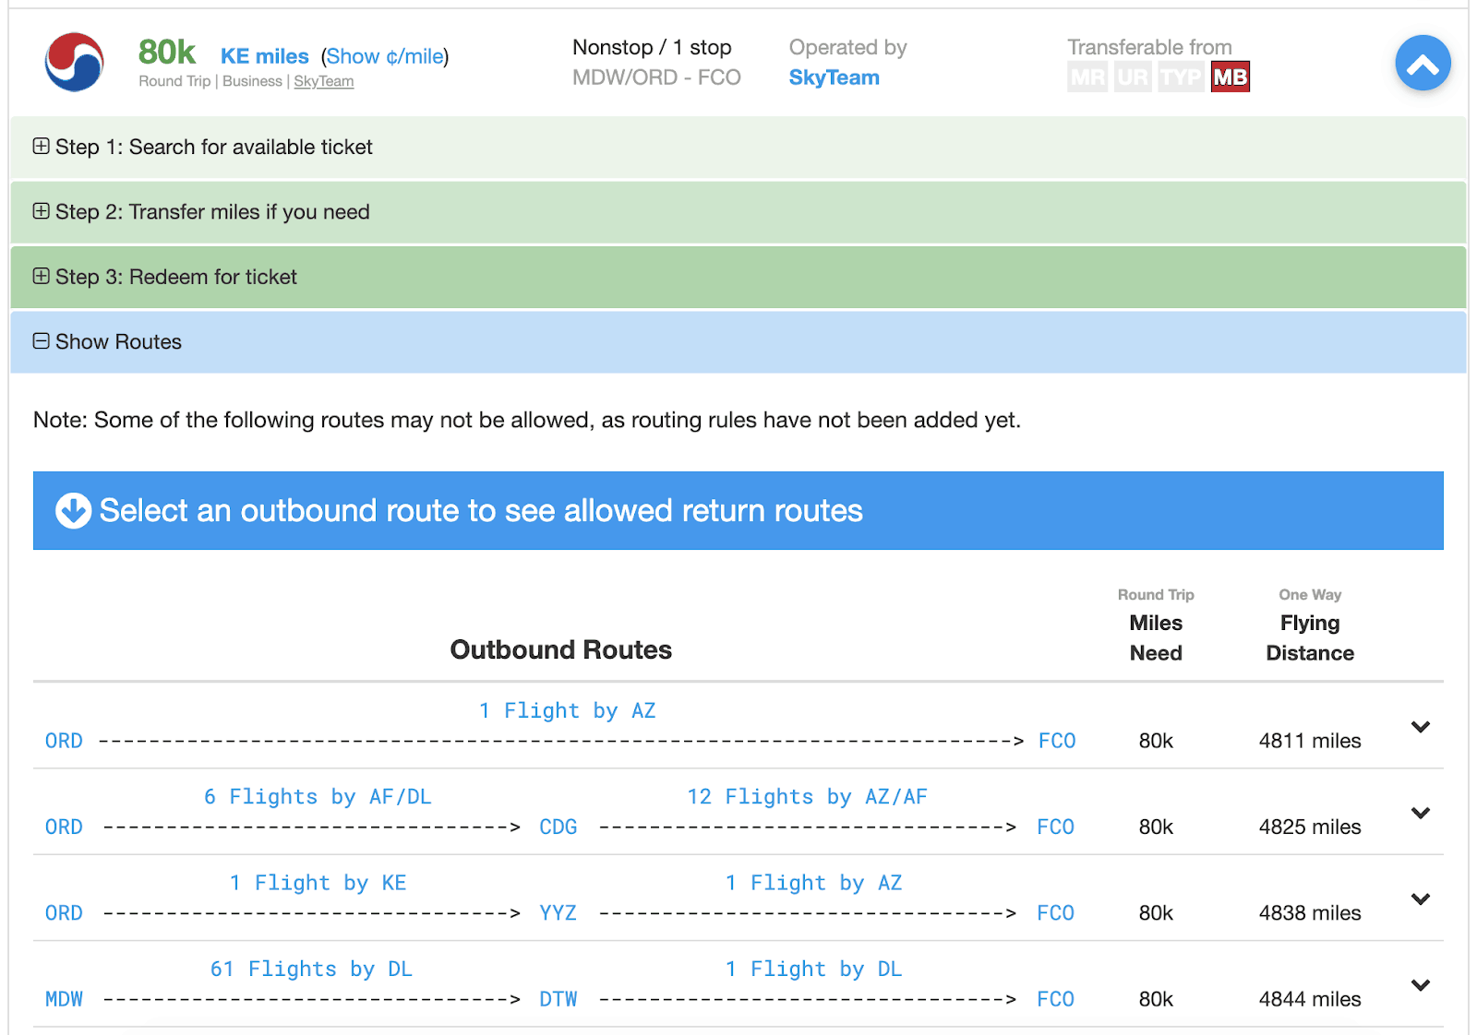1477x1035 pixels.
Task: Expand the ORD to FCO nonstop route chevron
Action: [1421, 727]
